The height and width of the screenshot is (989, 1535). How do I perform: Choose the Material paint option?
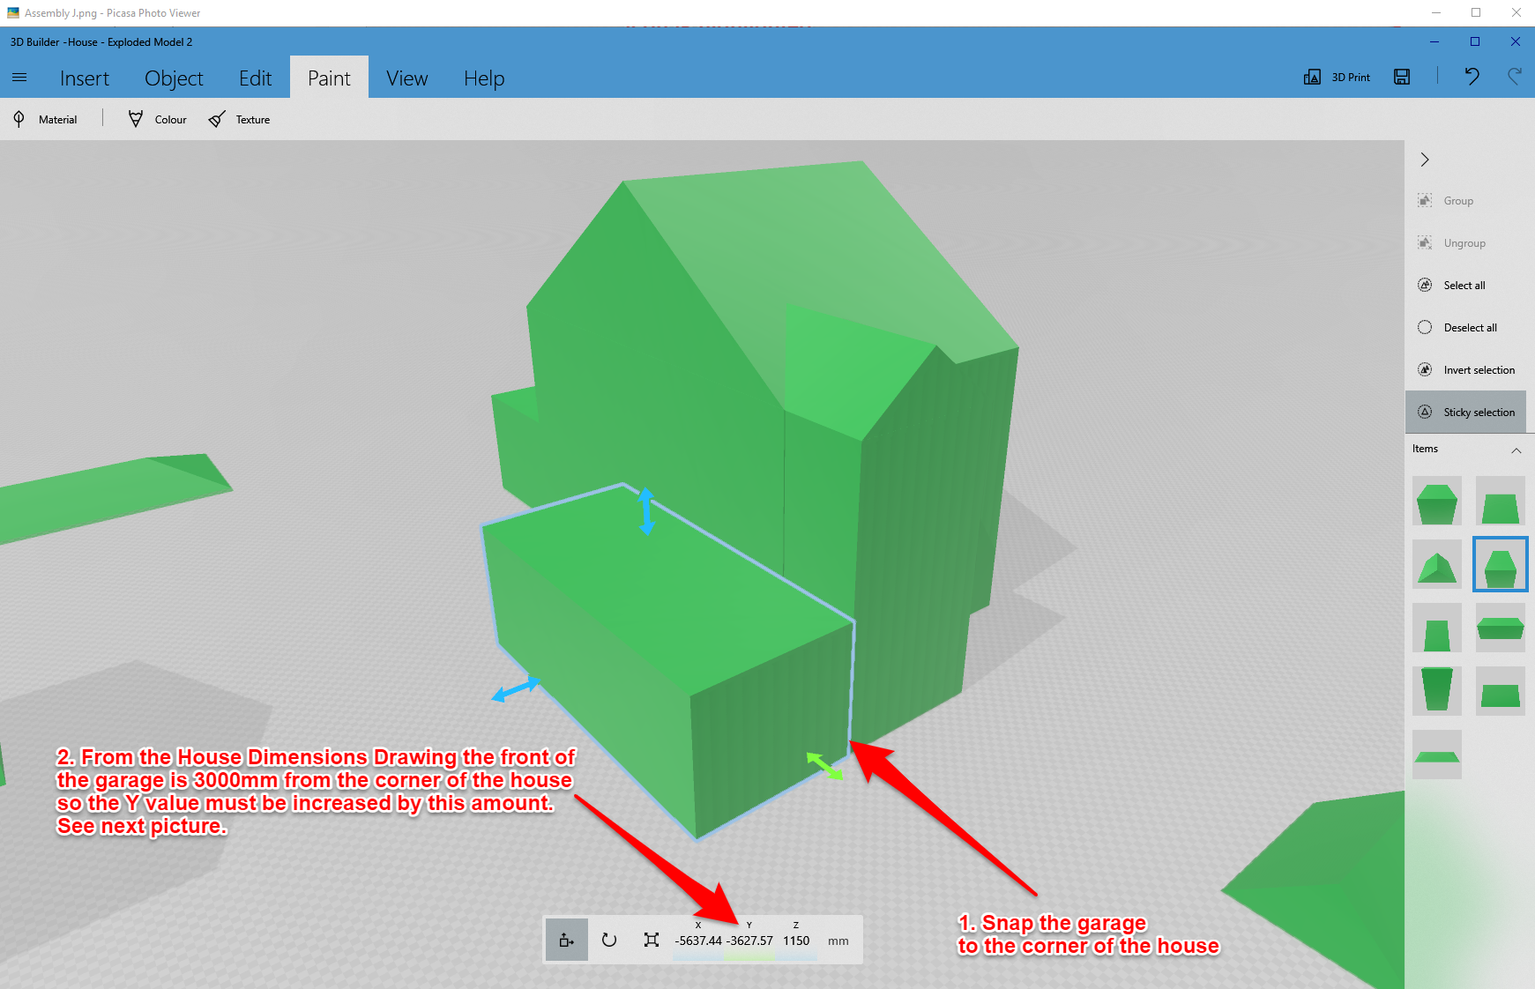46,120
